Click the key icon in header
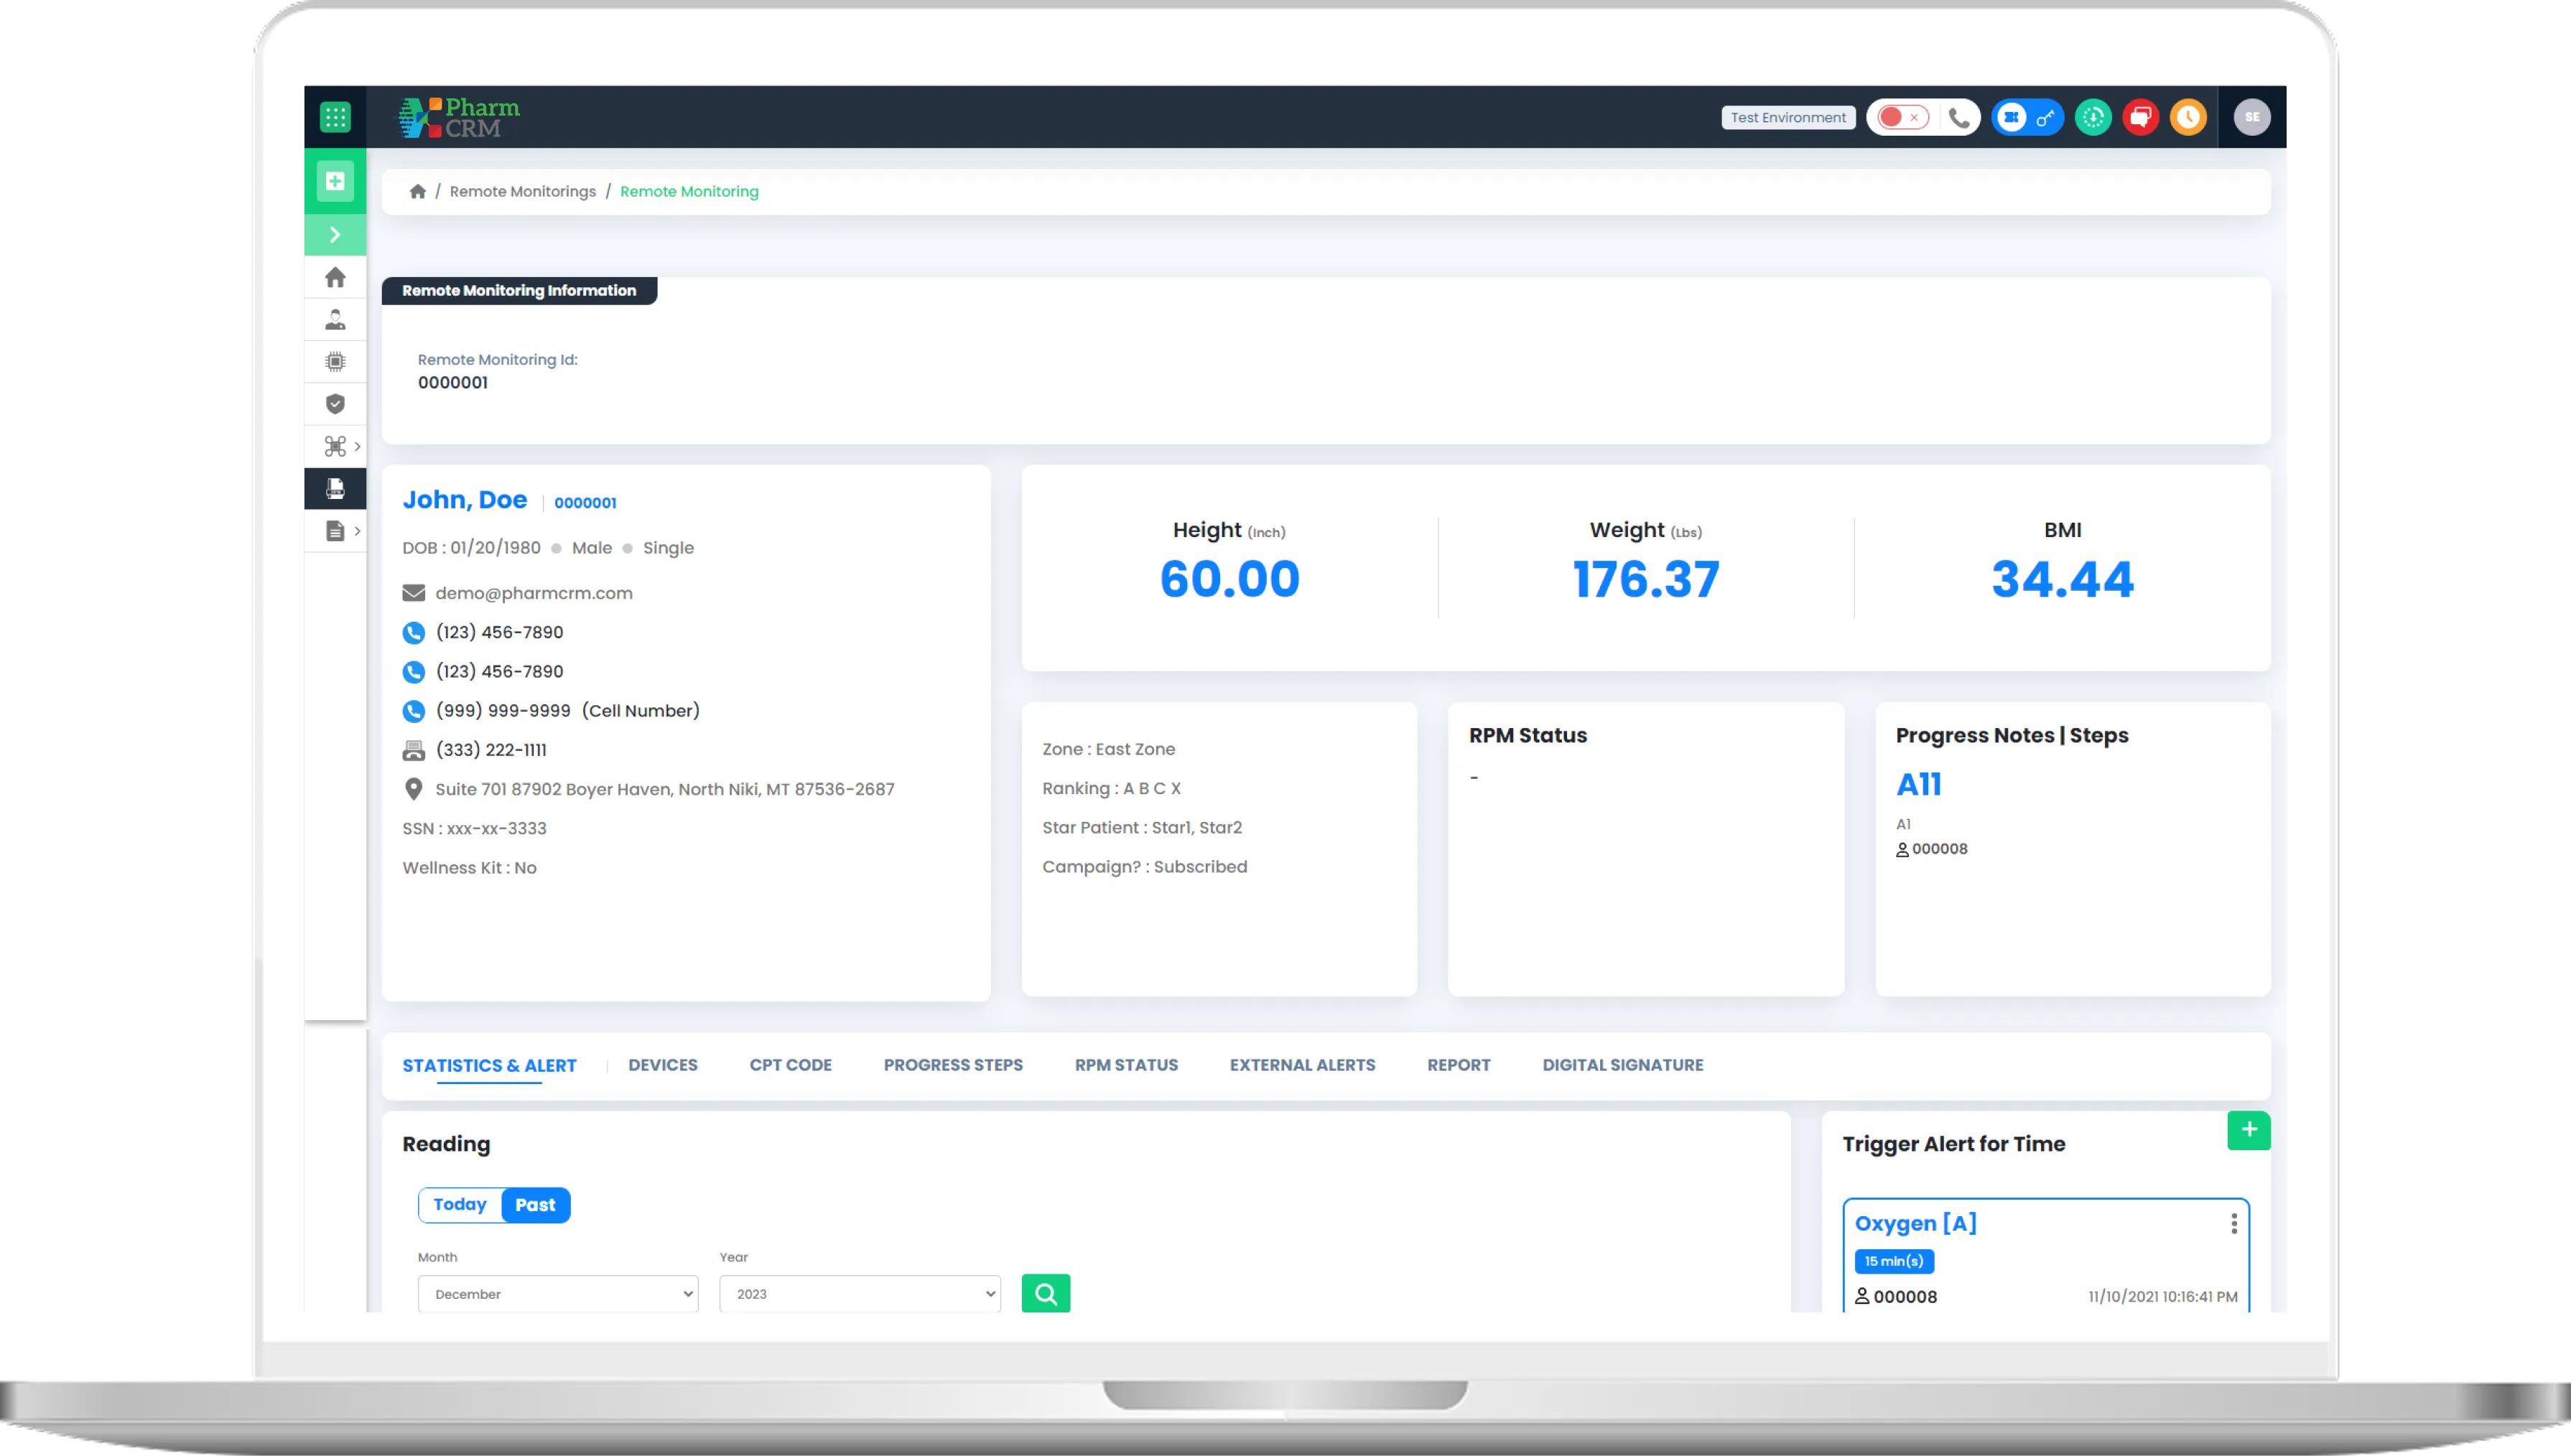2571x1456 pixels. point(2045,117)
